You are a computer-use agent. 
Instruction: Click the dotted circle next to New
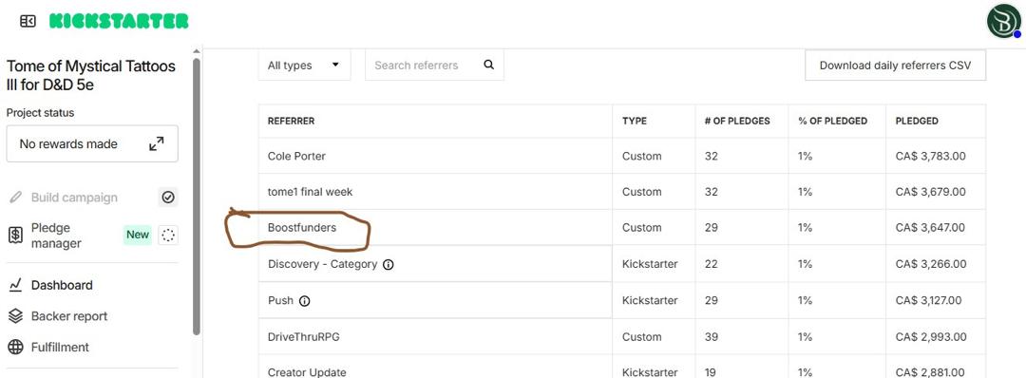[168, 236]
